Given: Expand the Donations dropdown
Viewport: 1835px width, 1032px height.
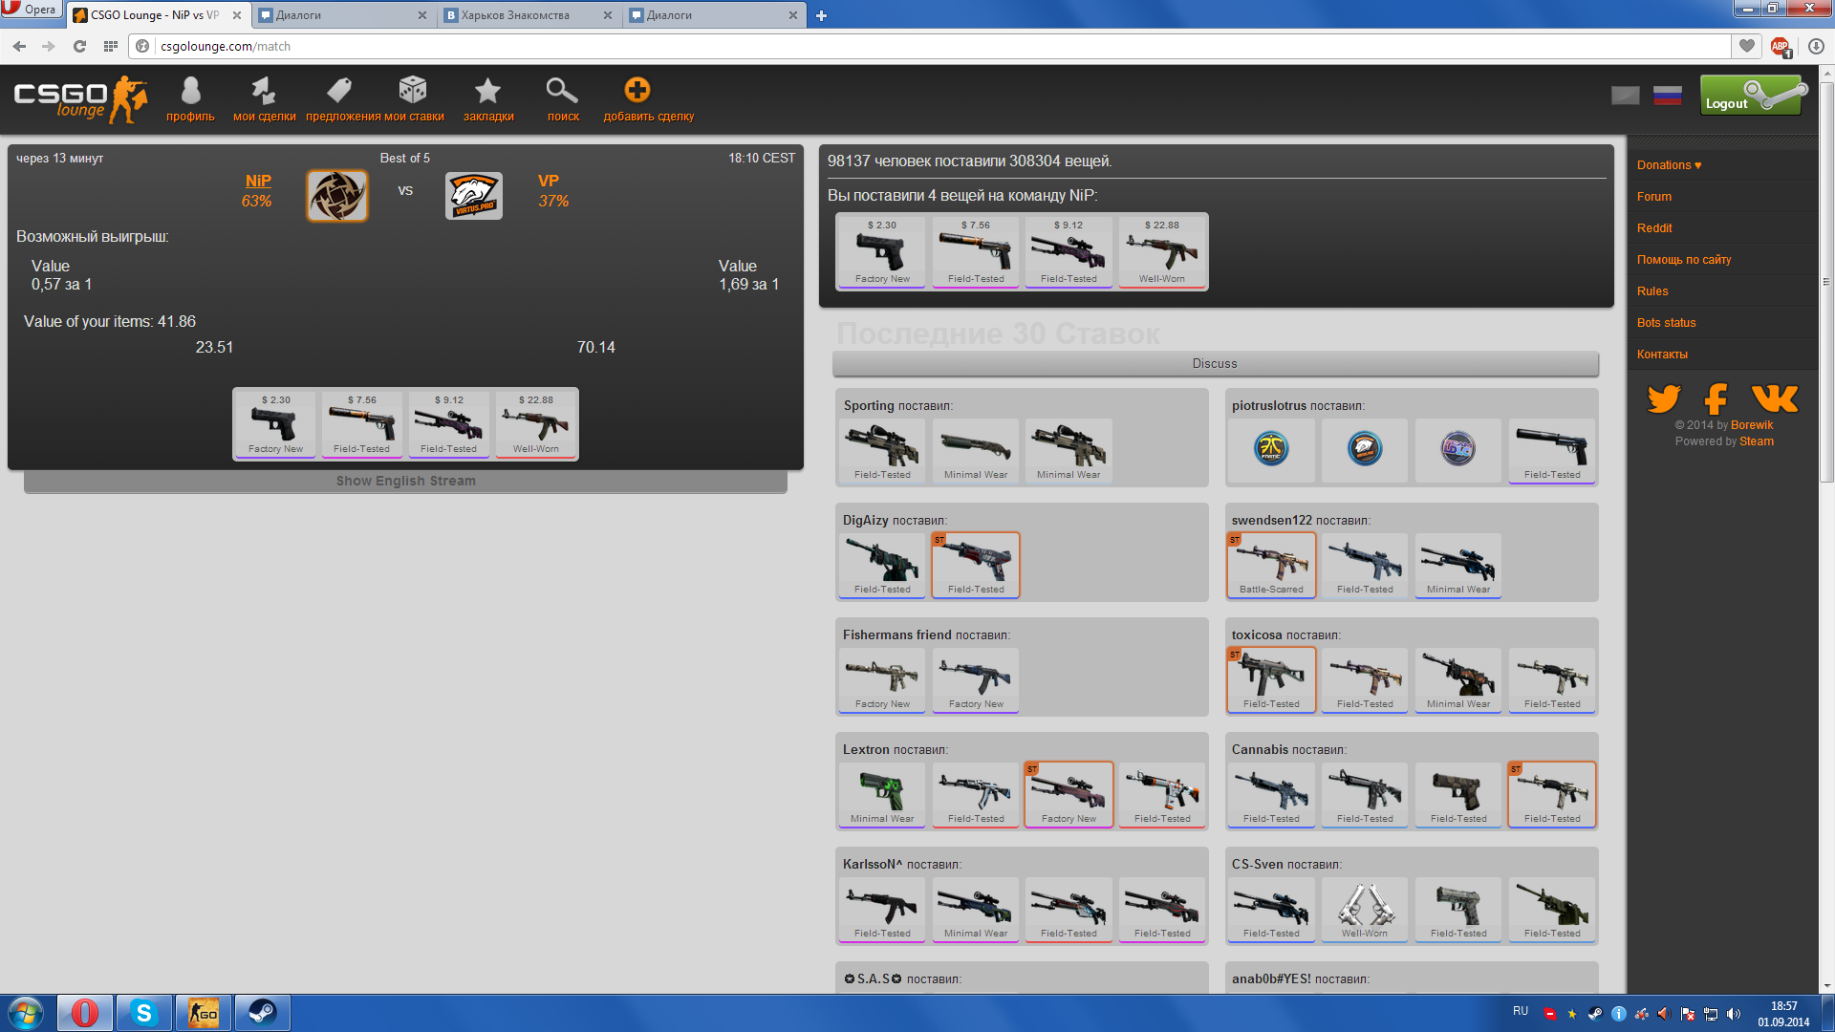Looking at the screenshot, I should click(1669, 165).
